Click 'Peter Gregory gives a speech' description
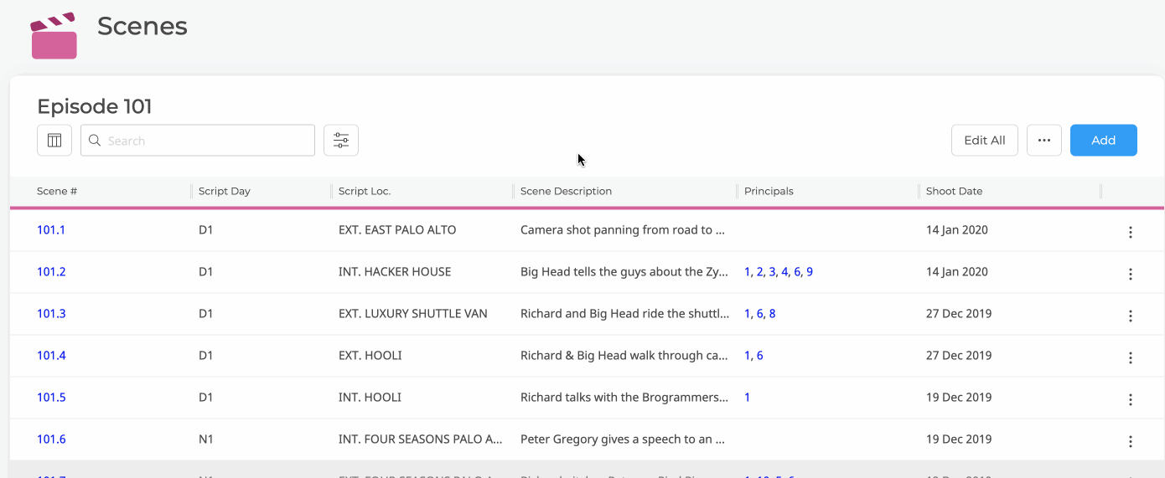 tap(623, 439)
